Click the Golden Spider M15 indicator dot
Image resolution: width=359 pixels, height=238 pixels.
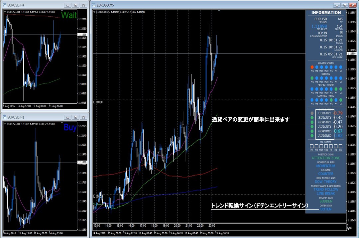click(x=321, y=67)
